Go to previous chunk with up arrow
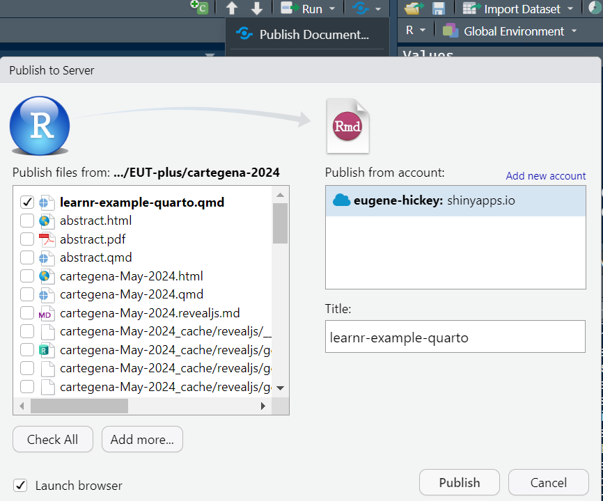Viewport: 603px width, 501px height. pos(232,8)
